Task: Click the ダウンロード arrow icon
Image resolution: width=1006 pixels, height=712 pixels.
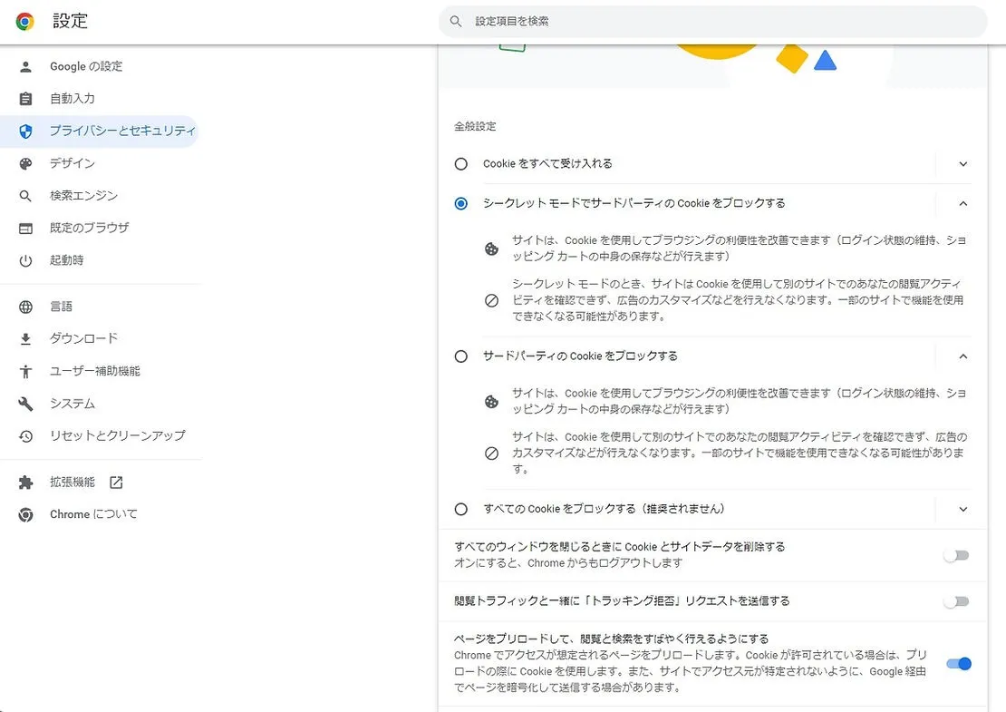Action: [x=25, y=339]
